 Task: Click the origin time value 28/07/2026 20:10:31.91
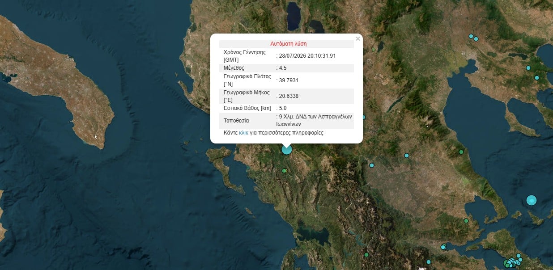(307, 56)
